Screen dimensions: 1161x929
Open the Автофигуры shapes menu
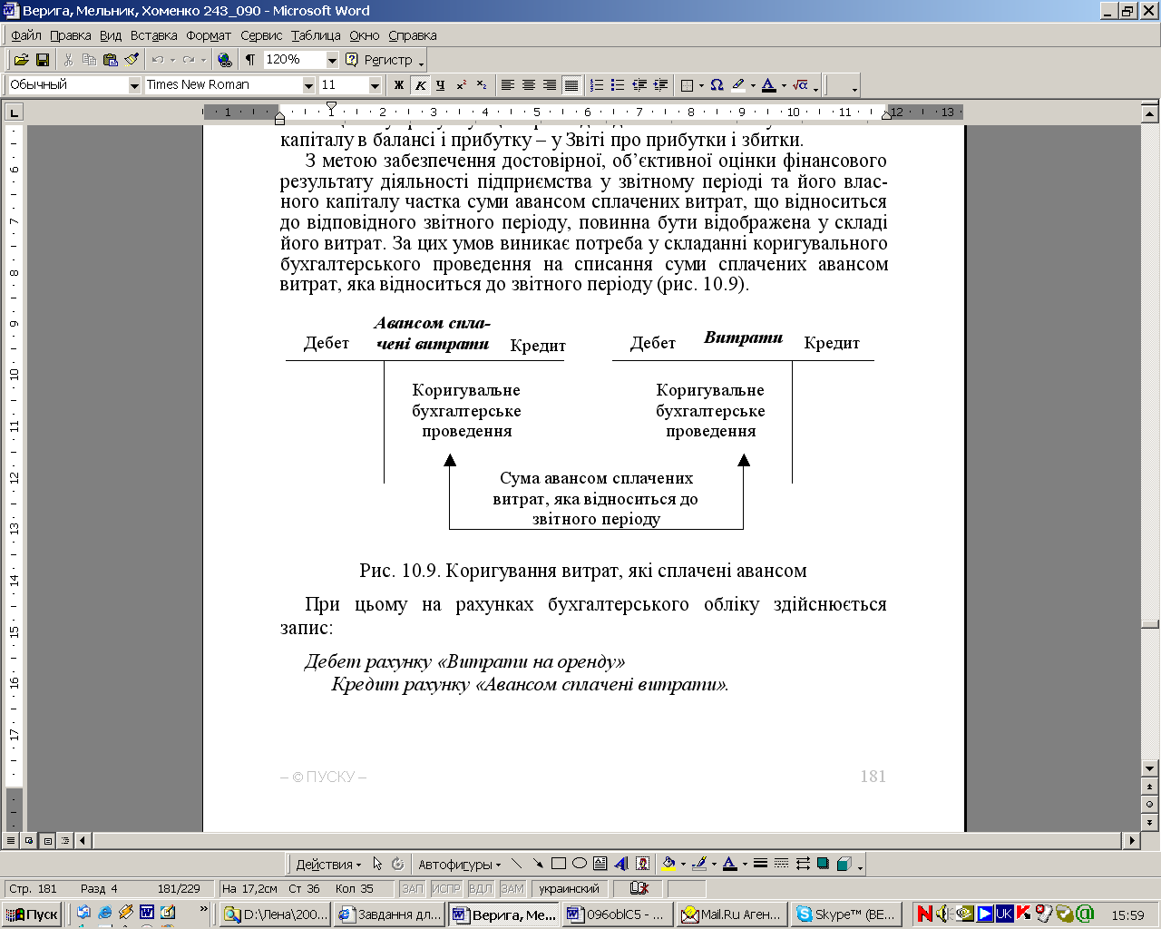pyautogui.click(x=459, y=864)
